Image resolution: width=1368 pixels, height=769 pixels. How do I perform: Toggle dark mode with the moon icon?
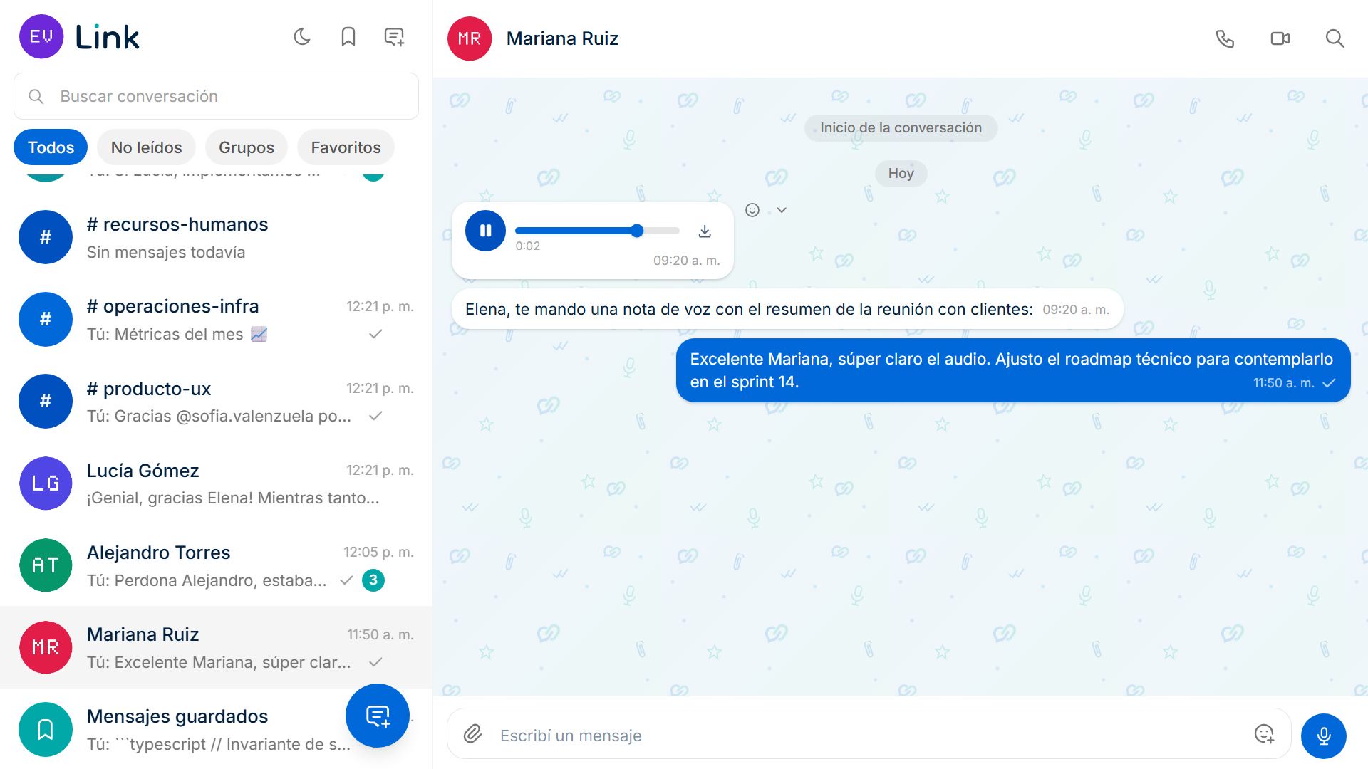pos(302,37)
